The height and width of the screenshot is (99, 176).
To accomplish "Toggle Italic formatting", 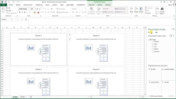I will (x=22, y=12).
